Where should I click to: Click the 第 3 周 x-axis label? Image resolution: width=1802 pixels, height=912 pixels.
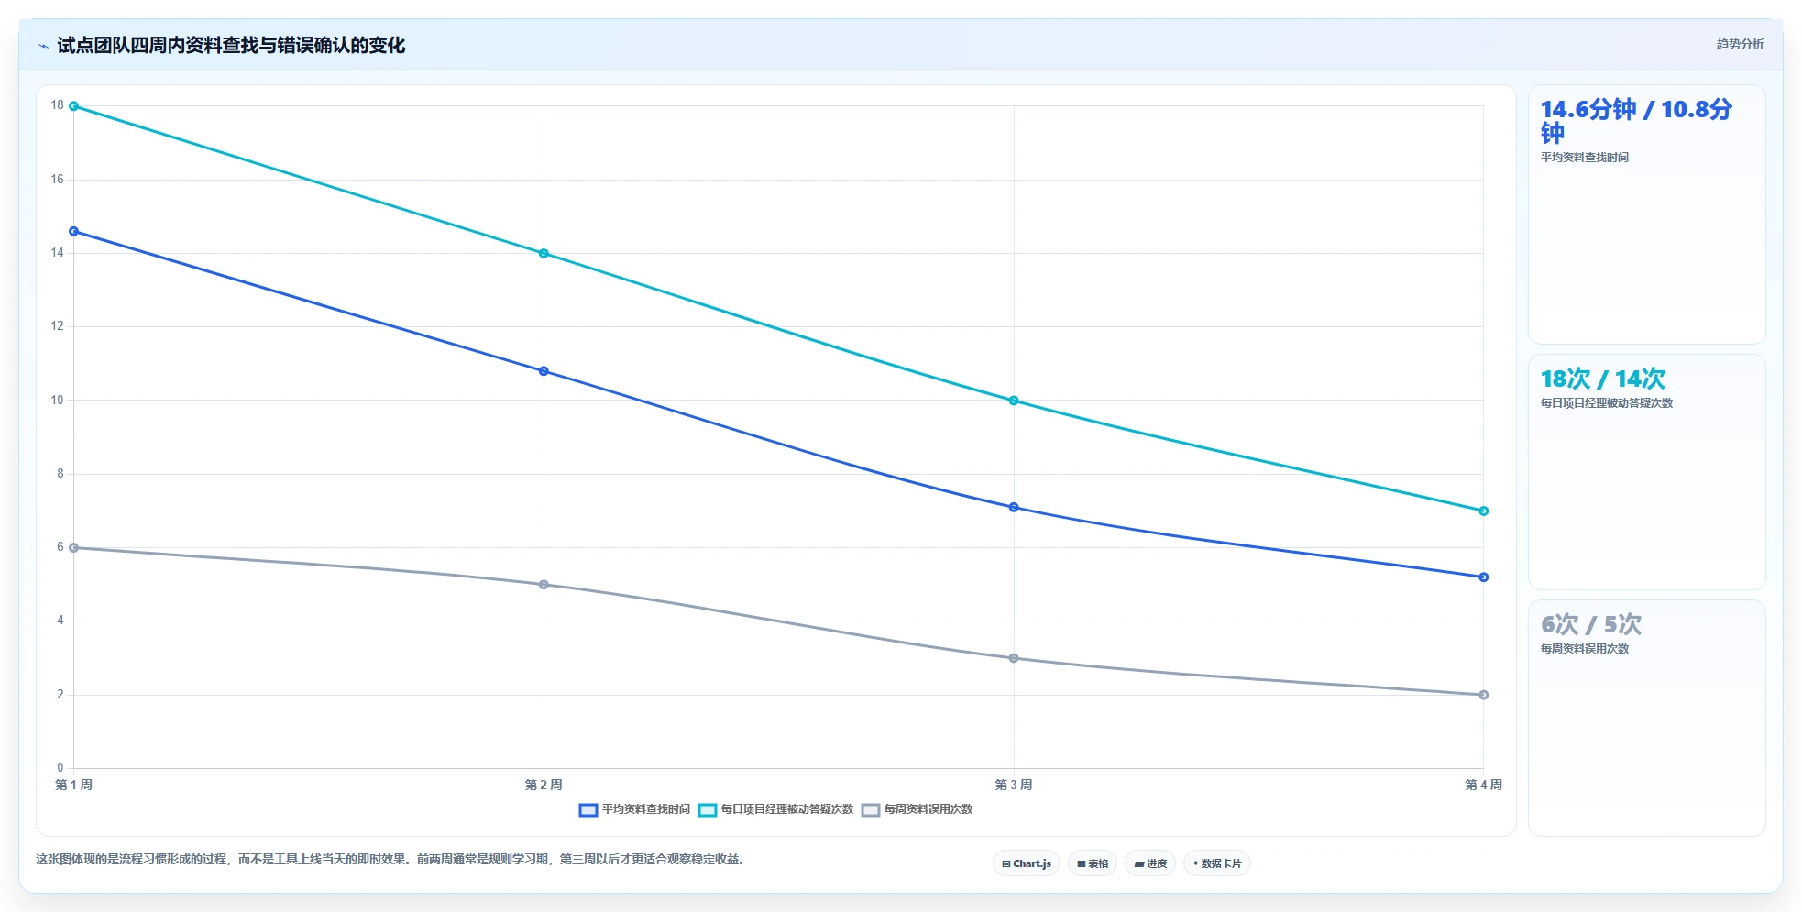pyautogui.click(x=1014, y=785)
